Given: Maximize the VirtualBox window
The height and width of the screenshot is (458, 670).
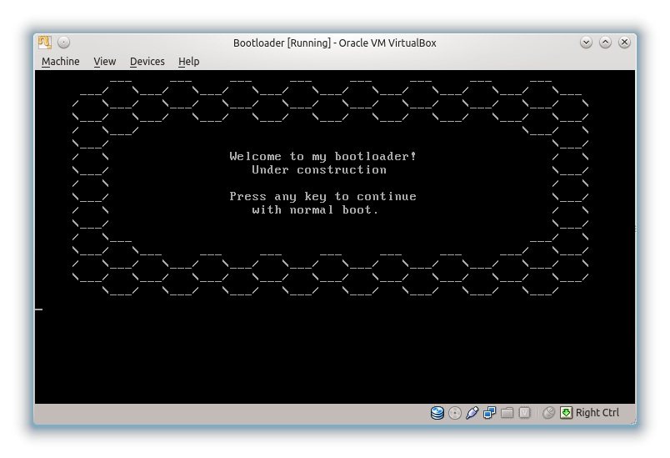Looking at the screenshot, I should click(x=606, y=43).
